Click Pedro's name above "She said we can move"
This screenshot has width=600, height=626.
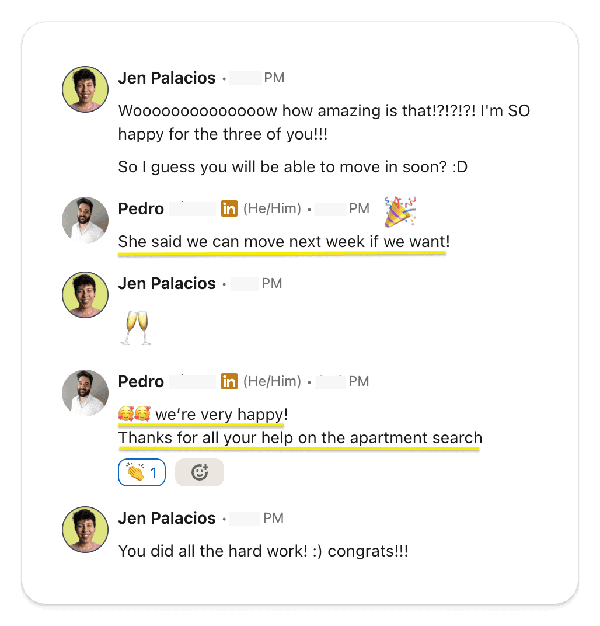point(141,208)
